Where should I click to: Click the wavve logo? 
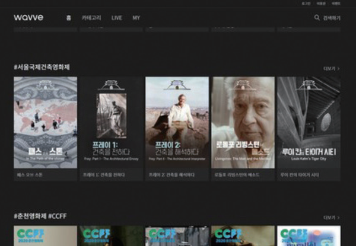[28, 18]
